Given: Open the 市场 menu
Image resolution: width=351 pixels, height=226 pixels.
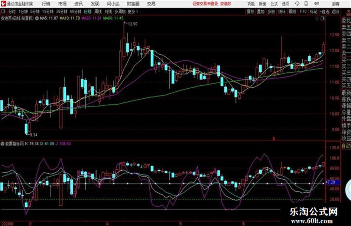Looking at the screenshot, I should tap(62, 4).
